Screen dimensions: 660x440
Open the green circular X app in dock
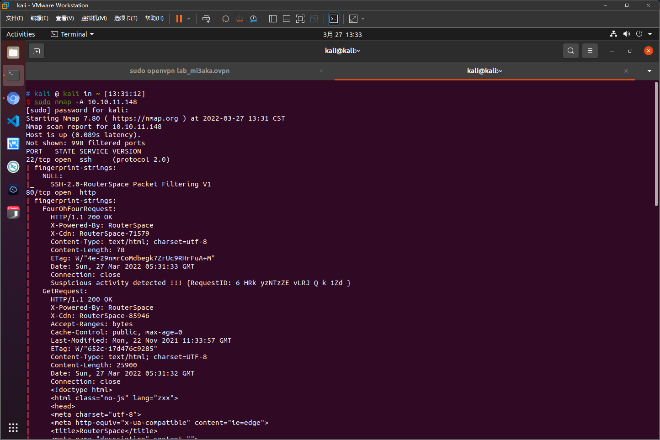13,167
